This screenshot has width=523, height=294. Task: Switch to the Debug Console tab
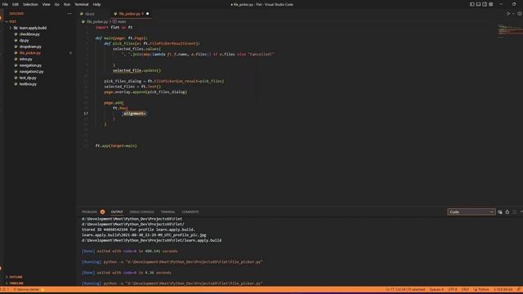click(141, 212)
